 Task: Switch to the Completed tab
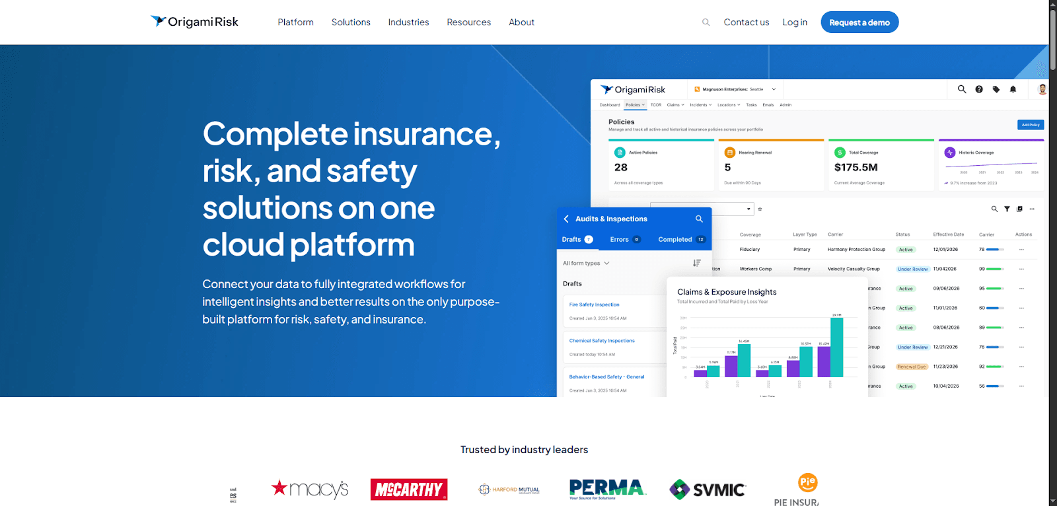[x=682, y=239]
